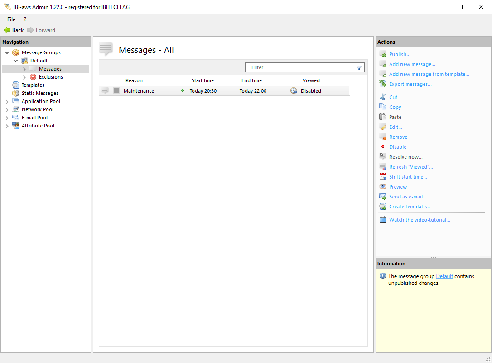Click the Shift start time calendar icon
492x363 pixels.
click(383, 177)
